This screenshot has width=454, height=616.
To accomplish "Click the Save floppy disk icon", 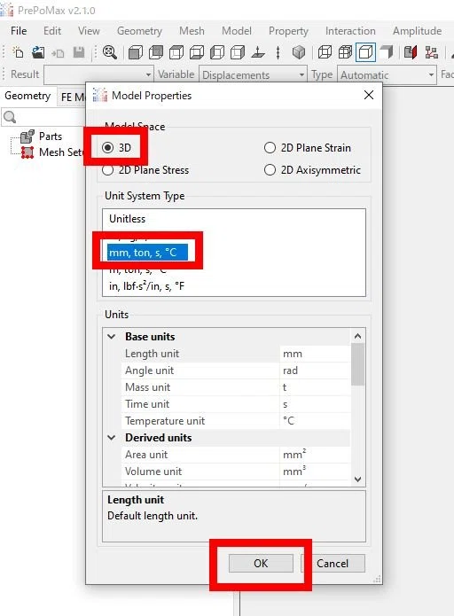I will (x=79, y=52).
